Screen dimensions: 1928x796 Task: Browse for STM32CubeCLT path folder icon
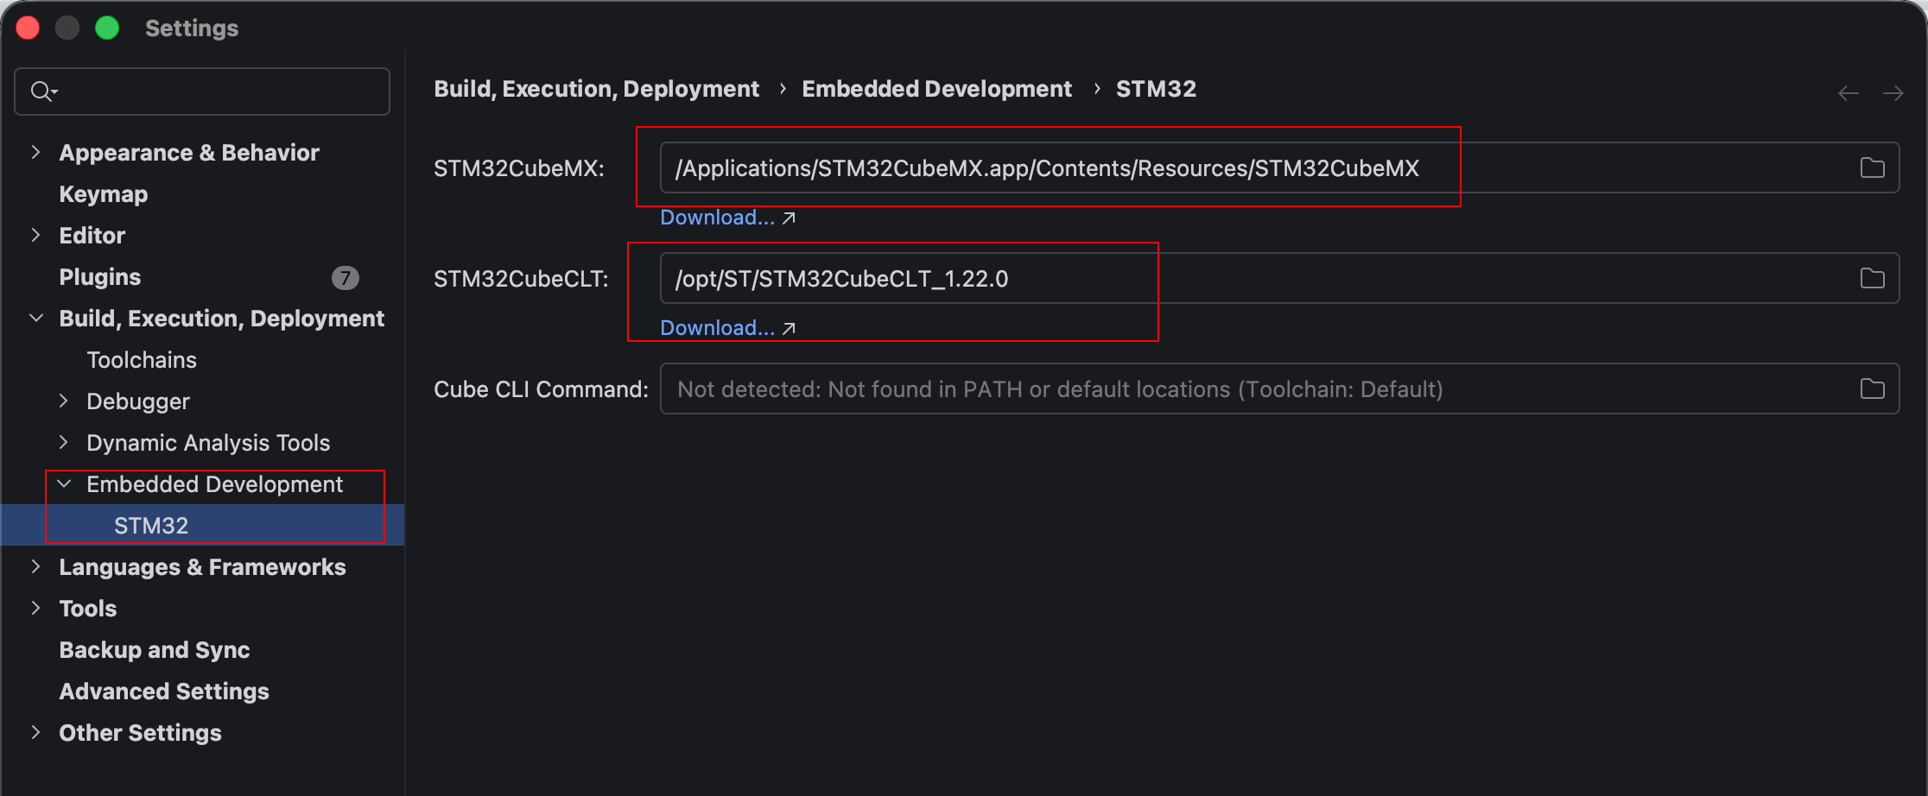click(1872, 278)
